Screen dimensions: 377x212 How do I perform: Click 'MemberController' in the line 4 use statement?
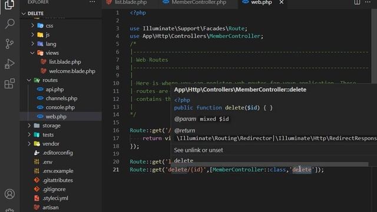(x=235, y=36)
